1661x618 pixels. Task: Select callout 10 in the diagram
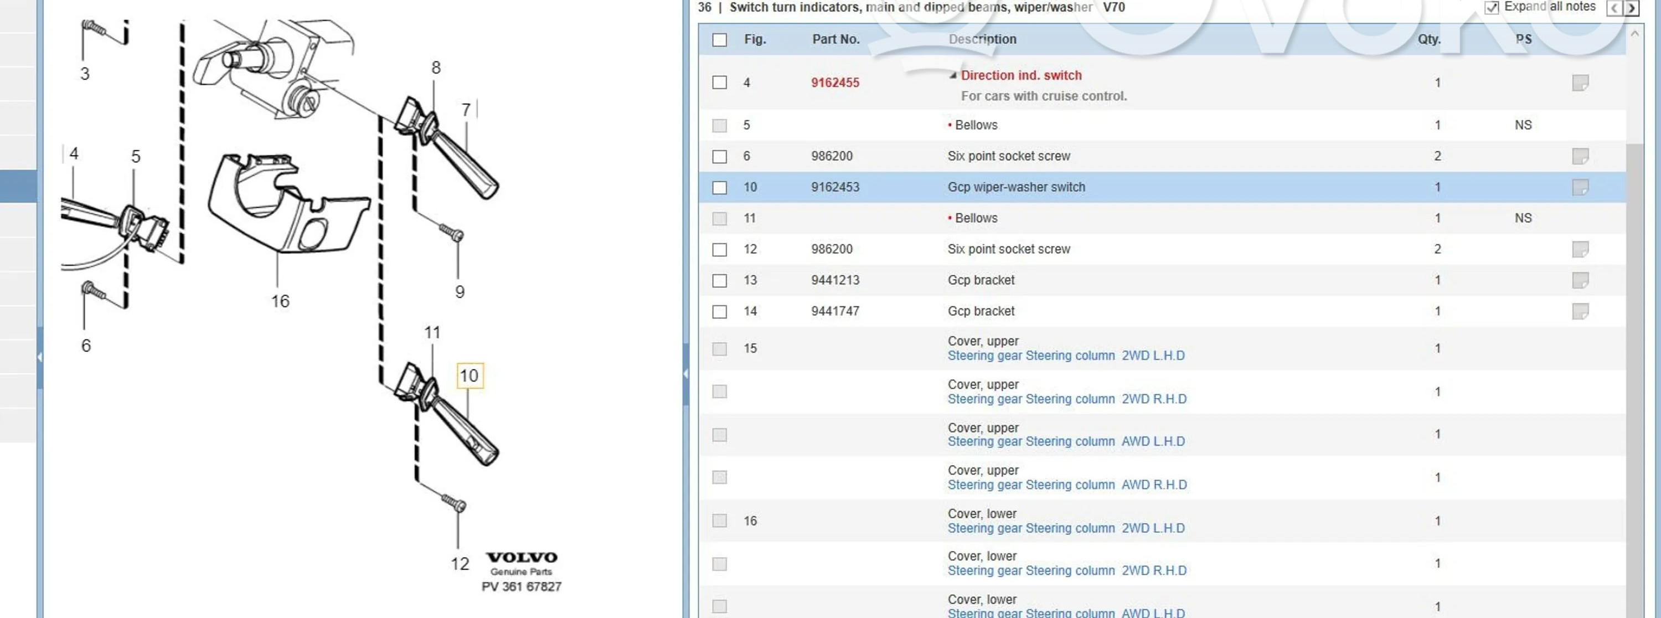[x=470, y=375]
